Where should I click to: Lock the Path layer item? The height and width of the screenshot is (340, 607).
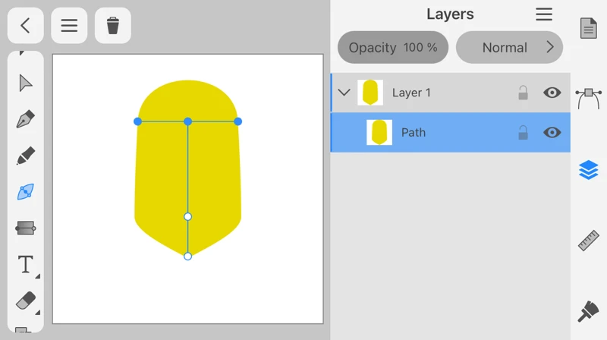pos(523,132)
